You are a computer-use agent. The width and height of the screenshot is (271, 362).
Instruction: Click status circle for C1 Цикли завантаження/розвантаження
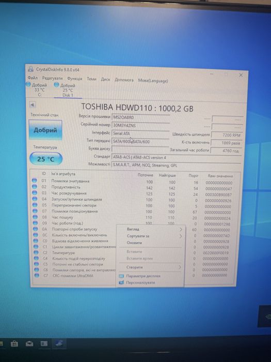[x=36, y=247]
